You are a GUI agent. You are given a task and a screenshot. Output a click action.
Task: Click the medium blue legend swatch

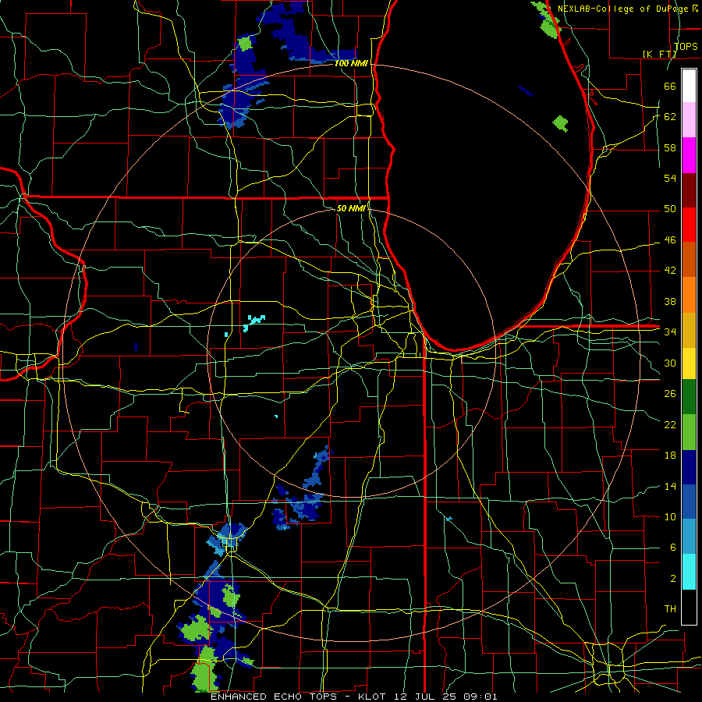click(689, 502)
